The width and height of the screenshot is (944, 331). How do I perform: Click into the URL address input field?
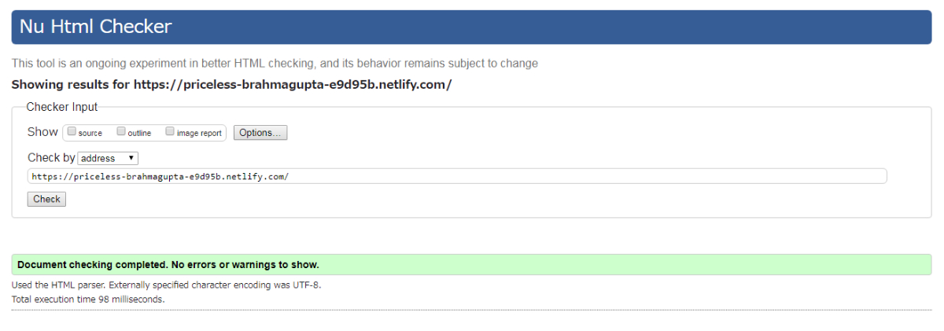tap(456, 176)
